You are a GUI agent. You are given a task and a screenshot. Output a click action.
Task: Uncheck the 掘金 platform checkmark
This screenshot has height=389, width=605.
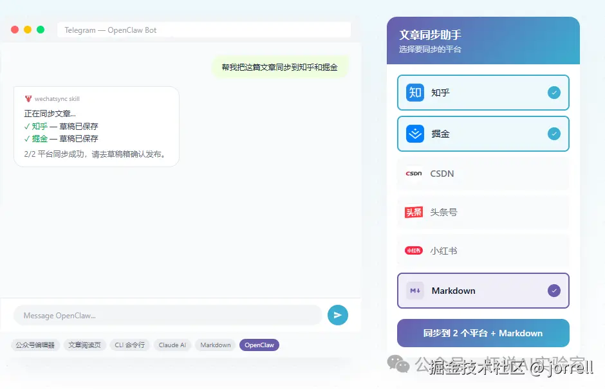(x=554, y=134)
